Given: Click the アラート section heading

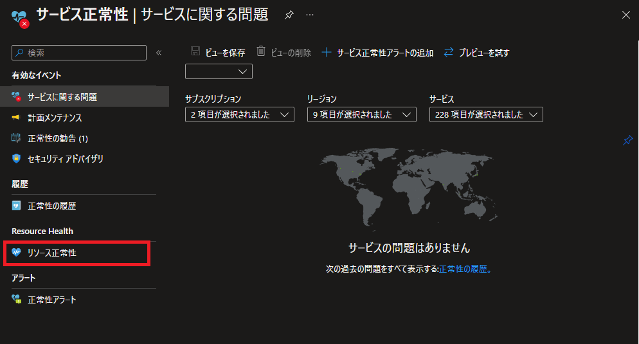Looking at the screenshot, I should click(24, 278).
